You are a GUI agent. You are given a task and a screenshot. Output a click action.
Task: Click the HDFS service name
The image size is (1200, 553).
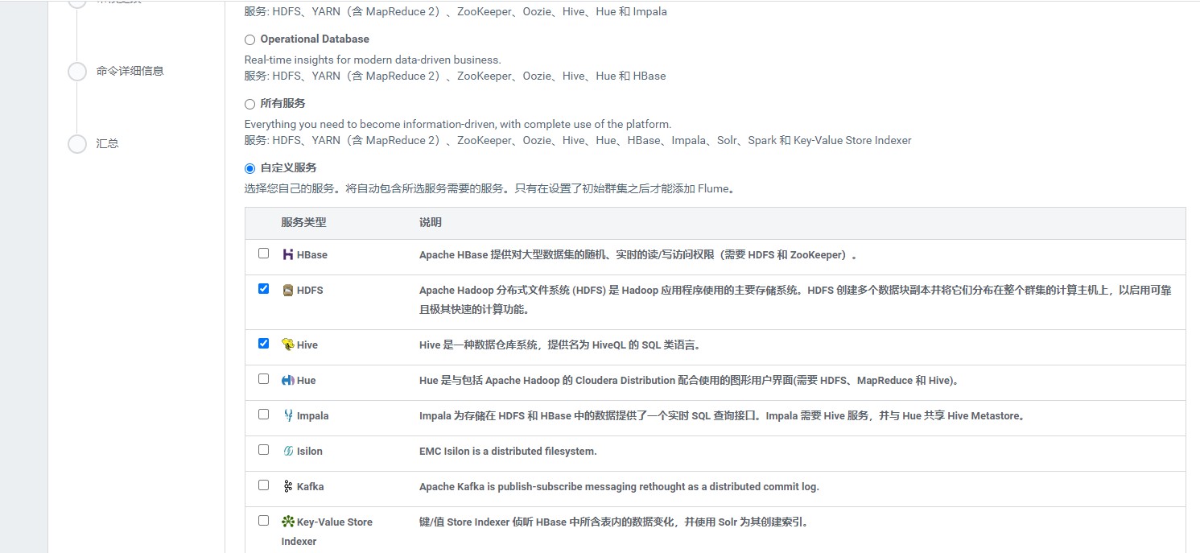pos(310,290)
